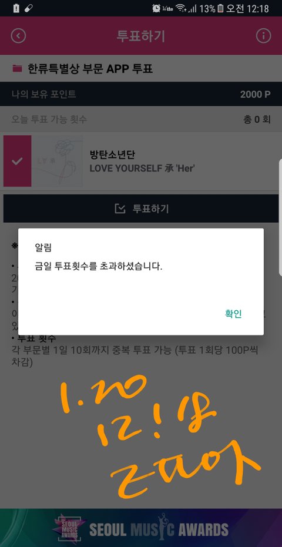Click the folder icon beside 한류특별상 부문
The image size is (282, 547).
(x=17, y=68)
